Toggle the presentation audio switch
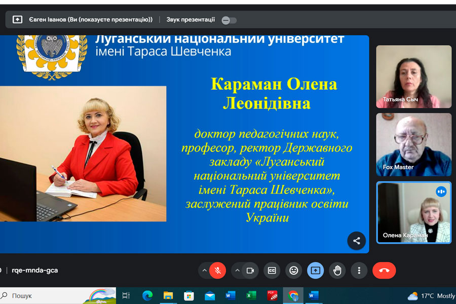Viewport: 456px width, 304px height. pos(229,20)
